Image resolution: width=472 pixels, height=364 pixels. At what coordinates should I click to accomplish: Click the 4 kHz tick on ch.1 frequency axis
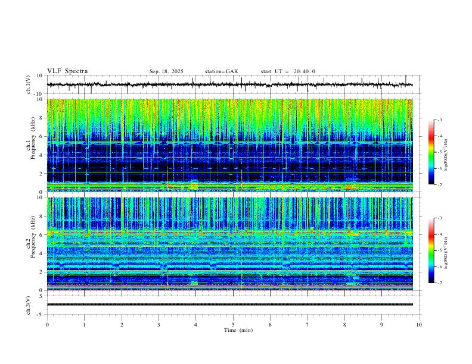[x=42, y=155]
